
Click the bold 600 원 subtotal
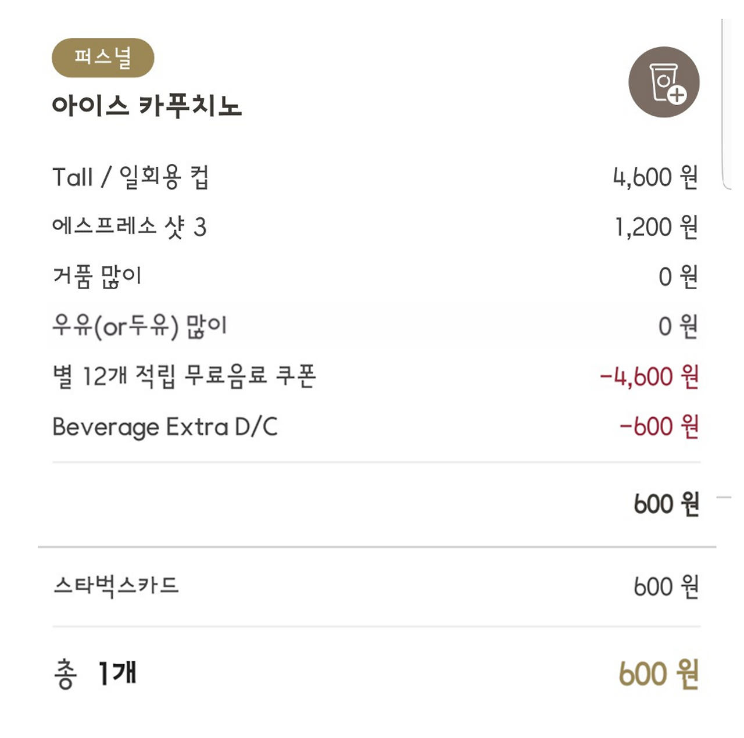pyautogui.click(x=666, y=504)
